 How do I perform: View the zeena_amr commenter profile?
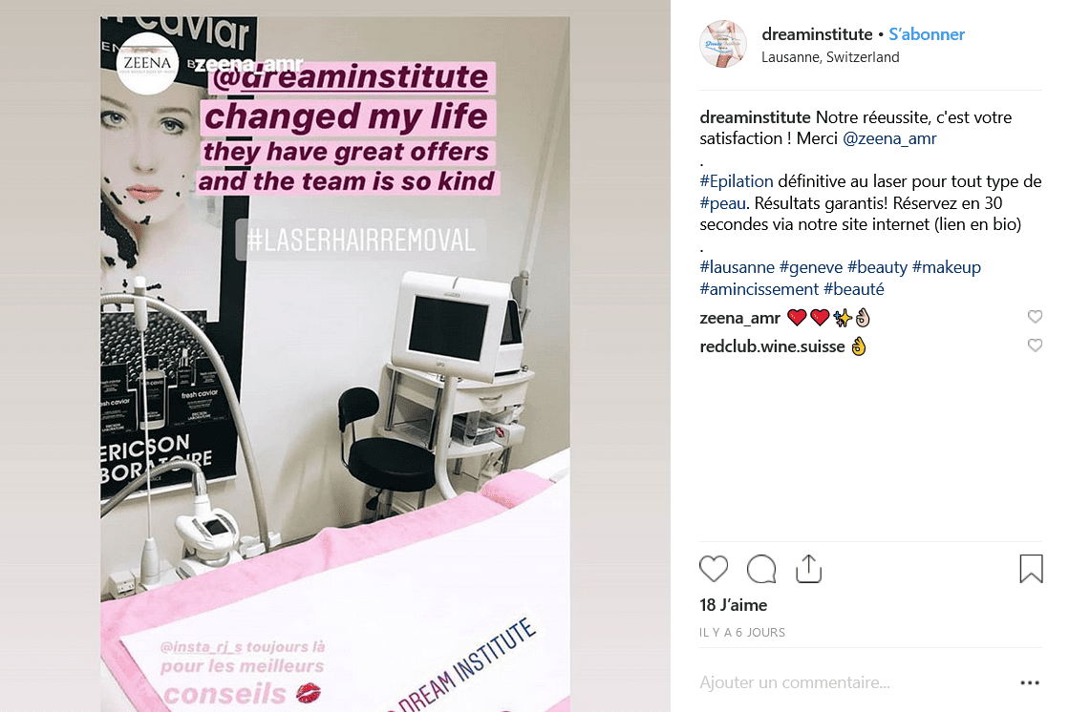pos(739,318)
